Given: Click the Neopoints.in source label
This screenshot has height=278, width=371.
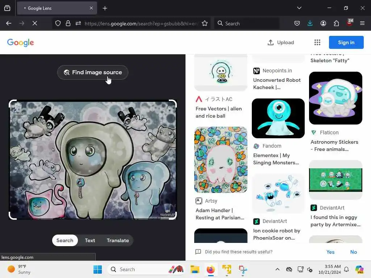Looking at the screenshot, I should tap(277, 71).
